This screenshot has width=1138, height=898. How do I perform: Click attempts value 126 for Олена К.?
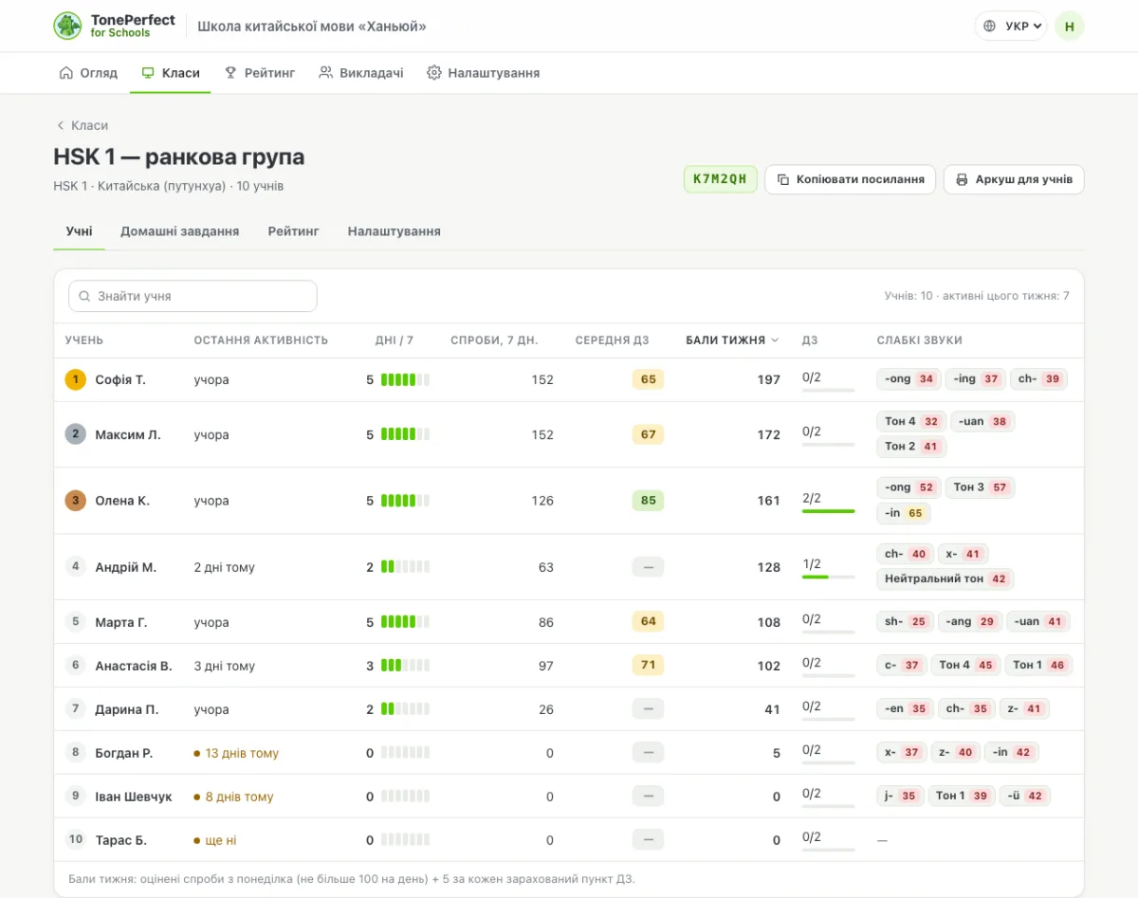click(542, 501)
